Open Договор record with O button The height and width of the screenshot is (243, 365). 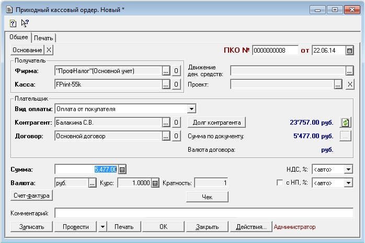176,136
